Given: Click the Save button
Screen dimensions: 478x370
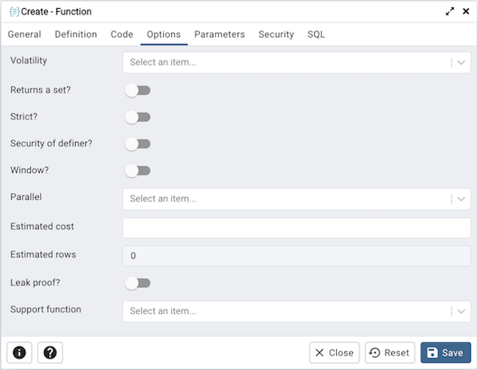Looking at the screenshot, I should pos(446,352).
